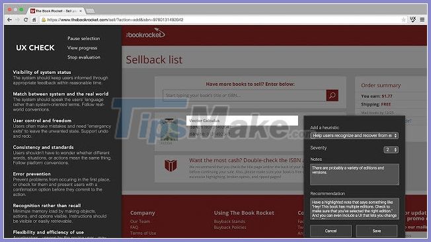Close The Book Rocket tab
Screen dimensions: 431x242
coord(81,11)
